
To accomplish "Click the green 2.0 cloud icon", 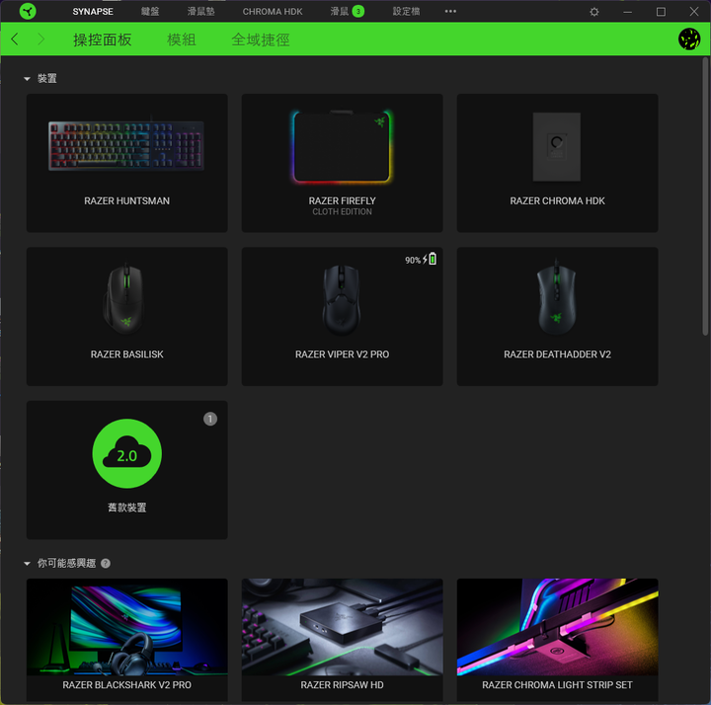I will coord(127,453).
